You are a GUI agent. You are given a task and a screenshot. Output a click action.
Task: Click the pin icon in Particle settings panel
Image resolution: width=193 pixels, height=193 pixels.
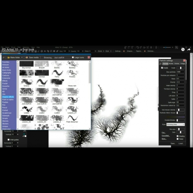(x=160, y=64)
